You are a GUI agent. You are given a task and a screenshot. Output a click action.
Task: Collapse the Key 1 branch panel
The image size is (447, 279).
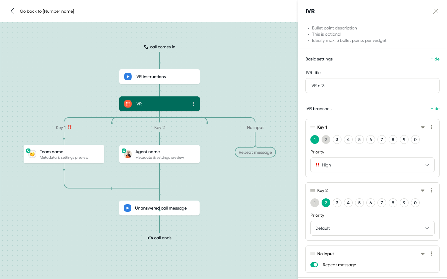tap(422, 127)
